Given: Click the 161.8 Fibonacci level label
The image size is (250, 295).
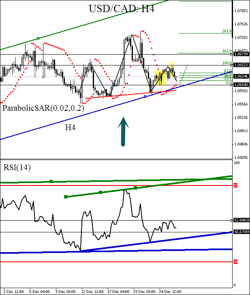Looking at the screenshot, I should (227, 51).
